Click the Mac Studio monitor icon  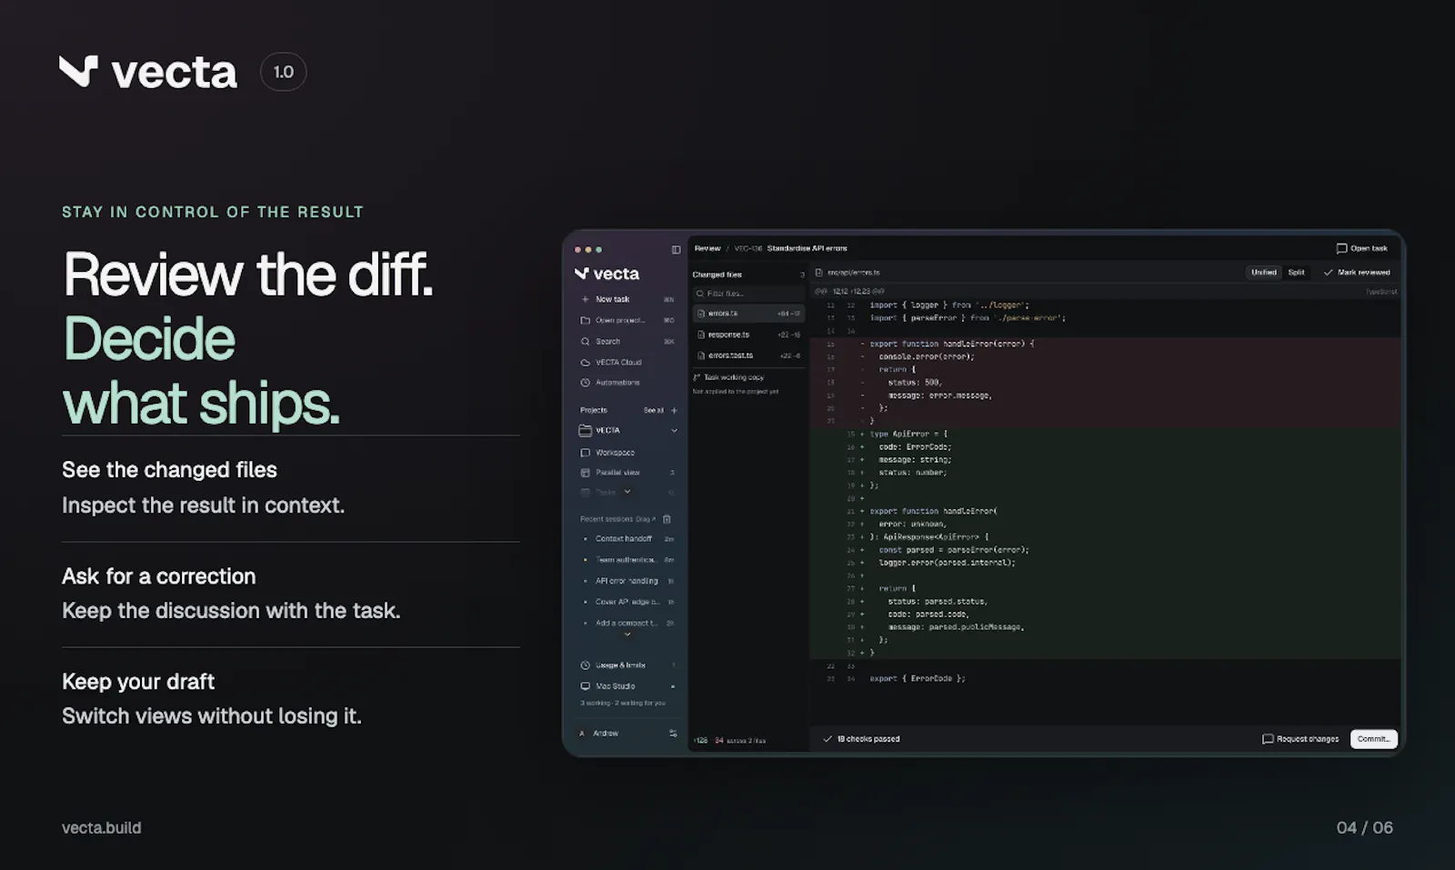[x=585, y=686]
